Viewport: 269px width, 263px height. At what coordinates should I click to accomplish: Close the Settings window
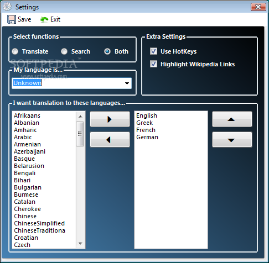(x=258, y=7)
